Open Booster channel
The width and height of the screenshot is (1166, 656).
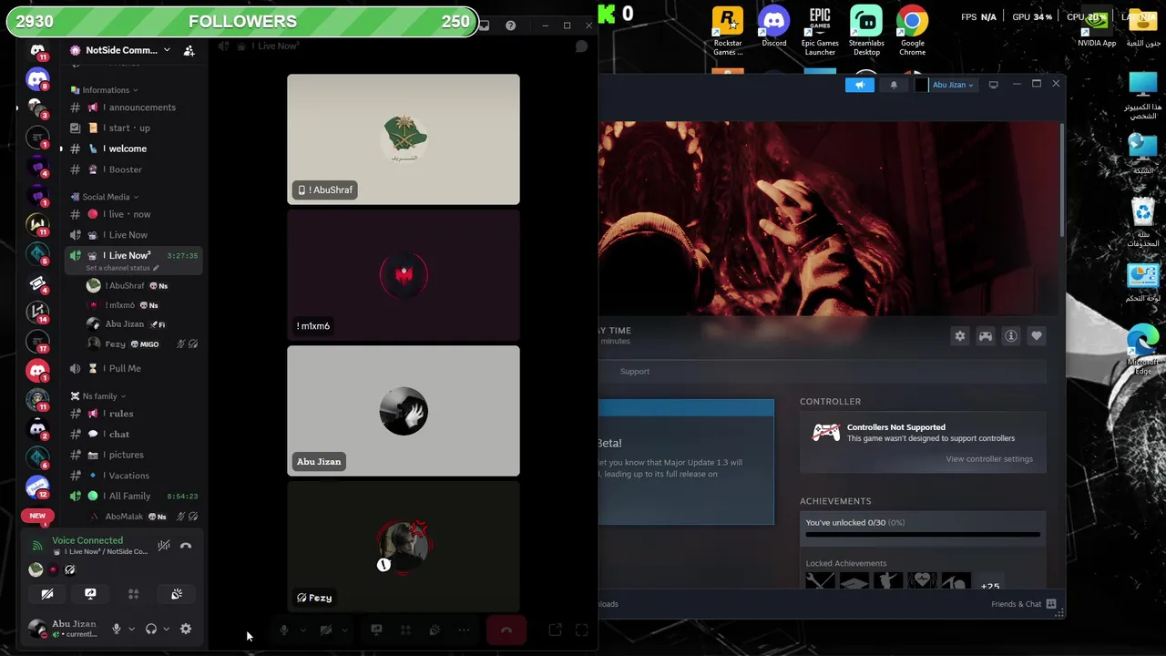(134, 169)
